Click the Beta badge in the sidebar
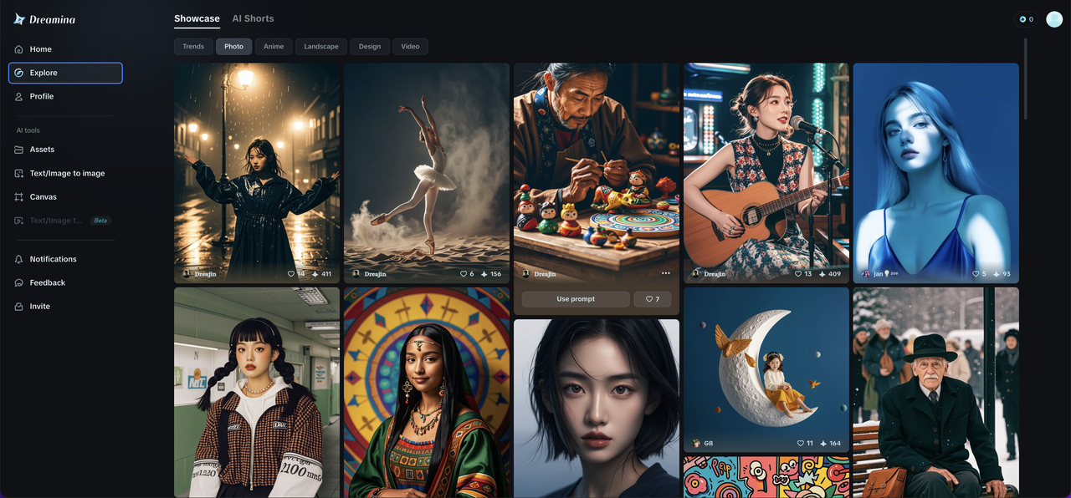This screenshot has width=1071, height=498. (x=100, y=221)
